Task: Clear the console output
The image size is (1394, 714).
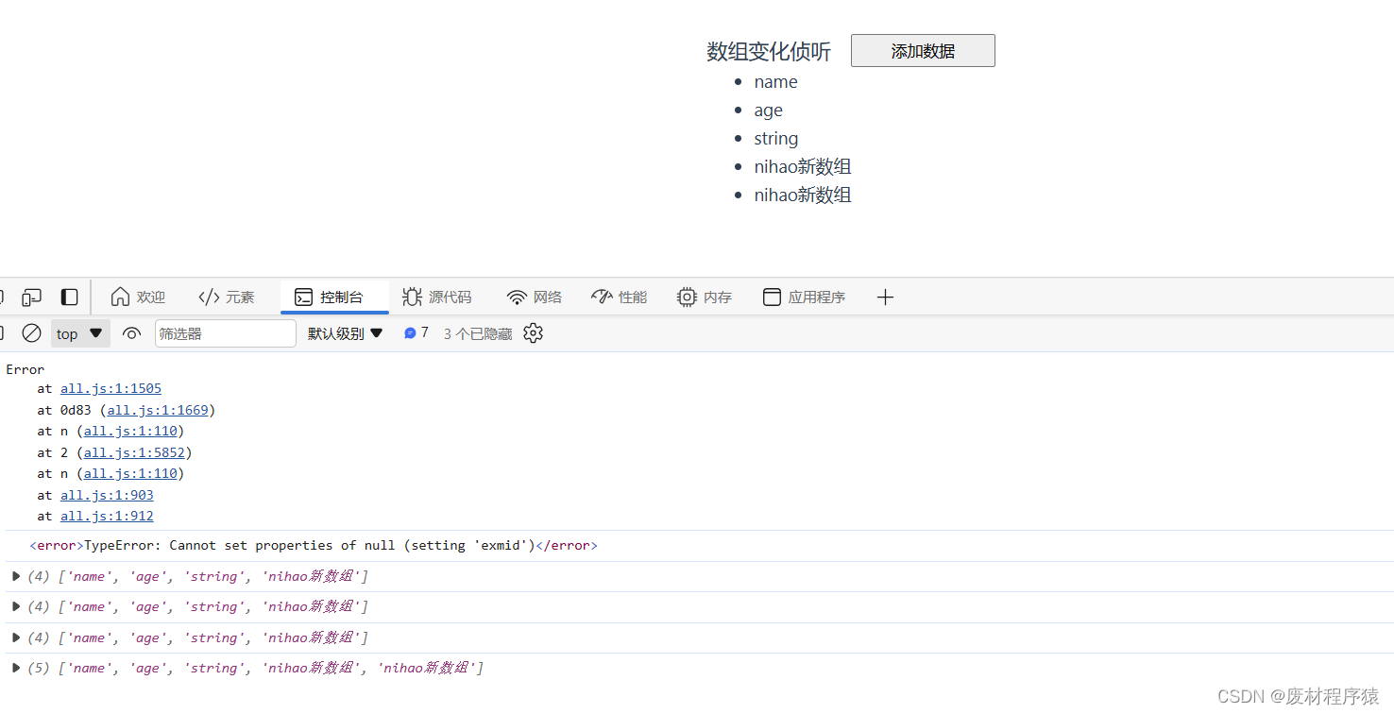Action: 31,332
